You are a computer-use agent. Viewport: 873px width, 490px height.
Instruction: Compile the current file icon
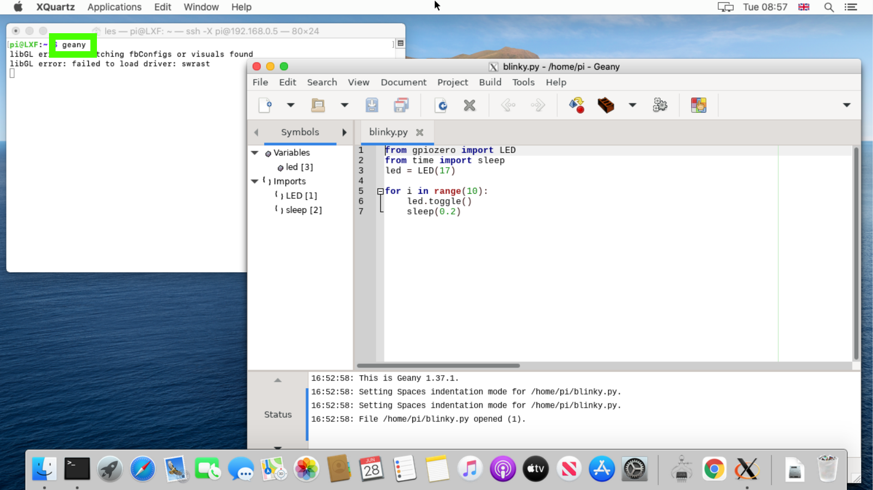pyautogui.click(x=576, y=105)
